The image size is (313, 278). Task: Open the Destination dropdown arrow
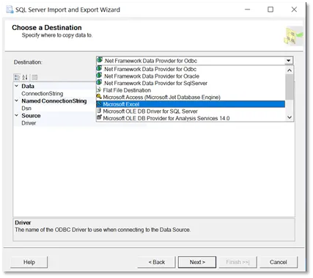289,61
